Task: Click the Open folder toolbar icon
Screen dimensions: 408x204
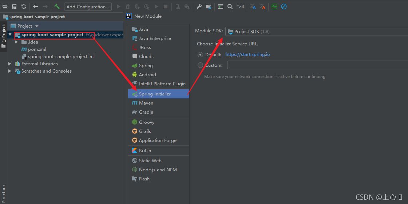Action: 5,7
